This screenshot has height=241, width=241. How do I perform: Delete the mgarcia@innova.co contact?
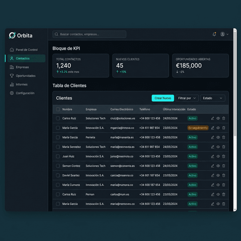224,128
